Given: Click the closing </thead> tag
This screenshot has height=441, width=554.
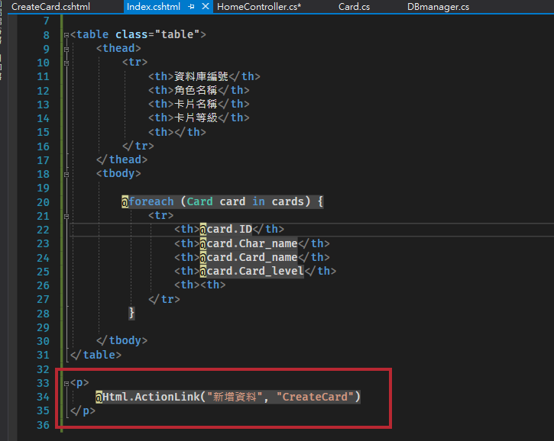Looking at the screenshot, I should click(122, 159).
